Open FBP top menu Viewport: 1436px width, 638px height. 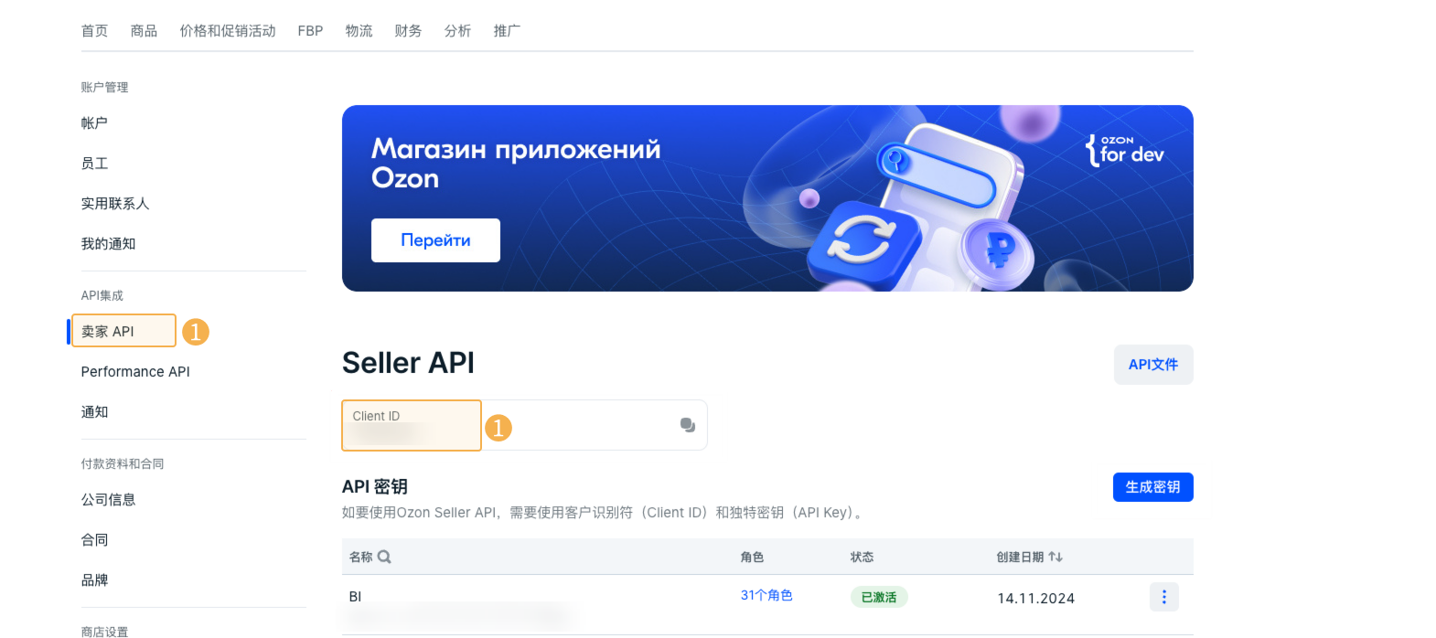[310, 31]
